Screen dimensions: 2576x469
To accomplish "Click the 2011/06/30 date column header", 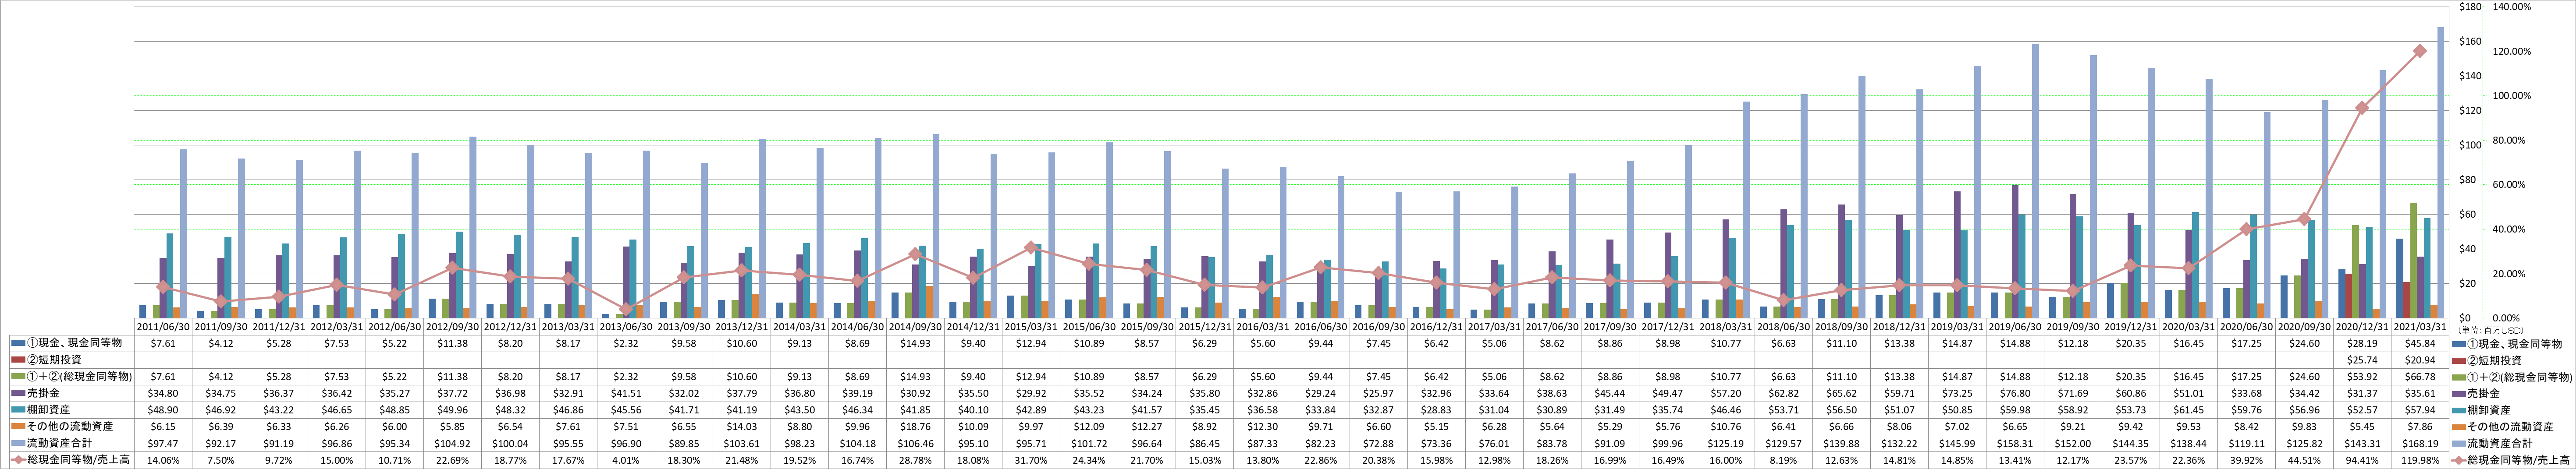I will [x=164, y=327].
